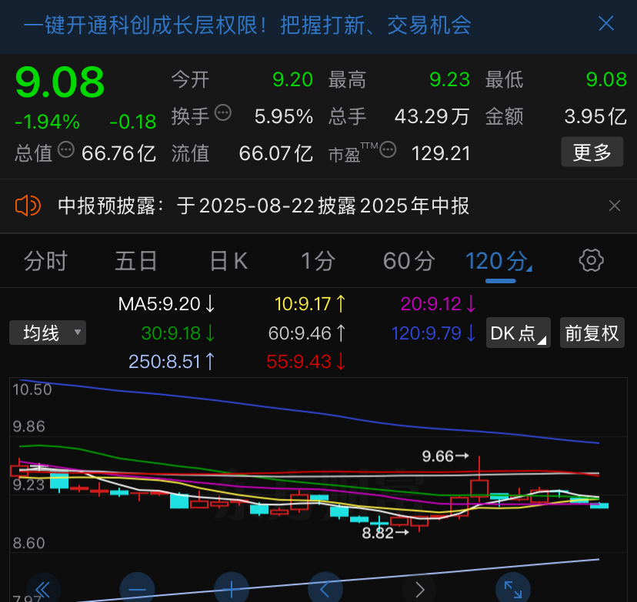The image size is (637, 602).
Task: Expand chart to fullscreen
Action: (513, 589)
